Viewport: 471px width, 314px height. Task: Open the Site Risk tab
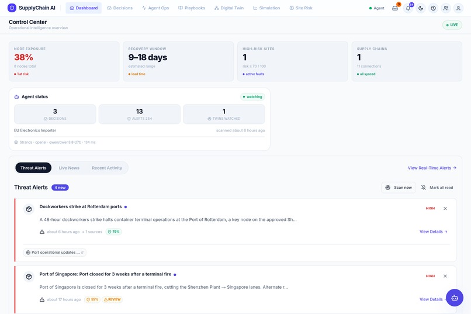tap(301, 8)
